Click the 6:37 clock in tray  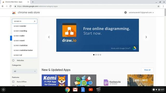pyautogui.click(x=162, y=90)
